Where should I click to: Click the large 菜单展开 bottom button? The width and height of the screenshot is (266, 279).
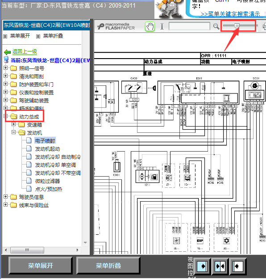pos(41,266)
